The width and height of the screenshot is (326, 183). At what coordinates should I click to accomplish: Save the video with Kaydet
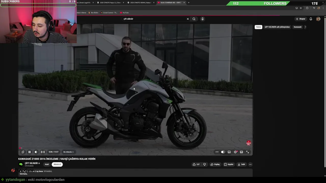pyautogui.click(x=229, y=164)
